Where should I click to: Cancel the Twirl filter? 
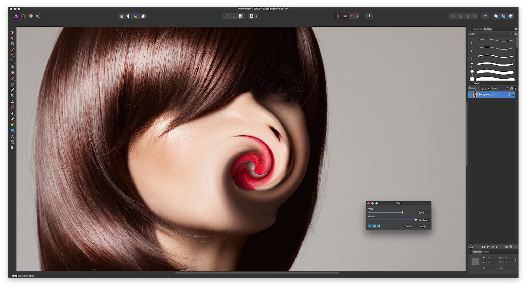408,226
